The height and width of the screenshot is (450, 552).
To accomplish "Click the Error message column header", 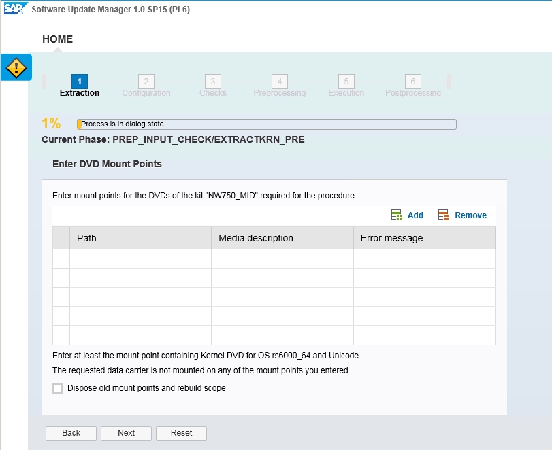I will click(424, 238).
